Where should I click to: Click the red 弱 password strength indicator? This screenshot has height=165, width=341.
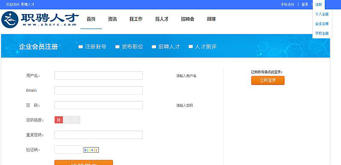(59, 120)
